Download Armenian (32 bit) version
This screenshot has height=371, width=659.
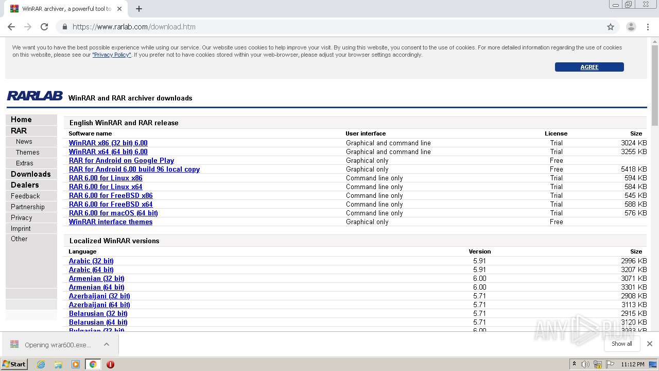coord(97,278)
